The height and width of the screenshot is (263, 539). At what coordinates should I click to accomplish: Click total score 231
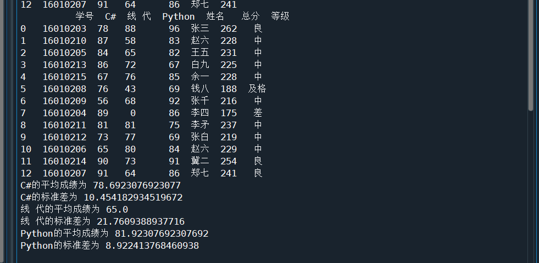click(x=229, y=53)
